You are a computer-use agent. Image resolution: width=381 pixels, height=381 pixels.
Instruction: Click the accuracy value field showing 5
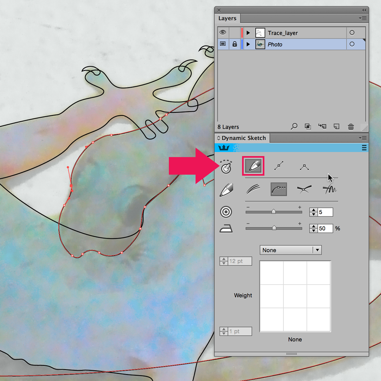coord(325,212)
